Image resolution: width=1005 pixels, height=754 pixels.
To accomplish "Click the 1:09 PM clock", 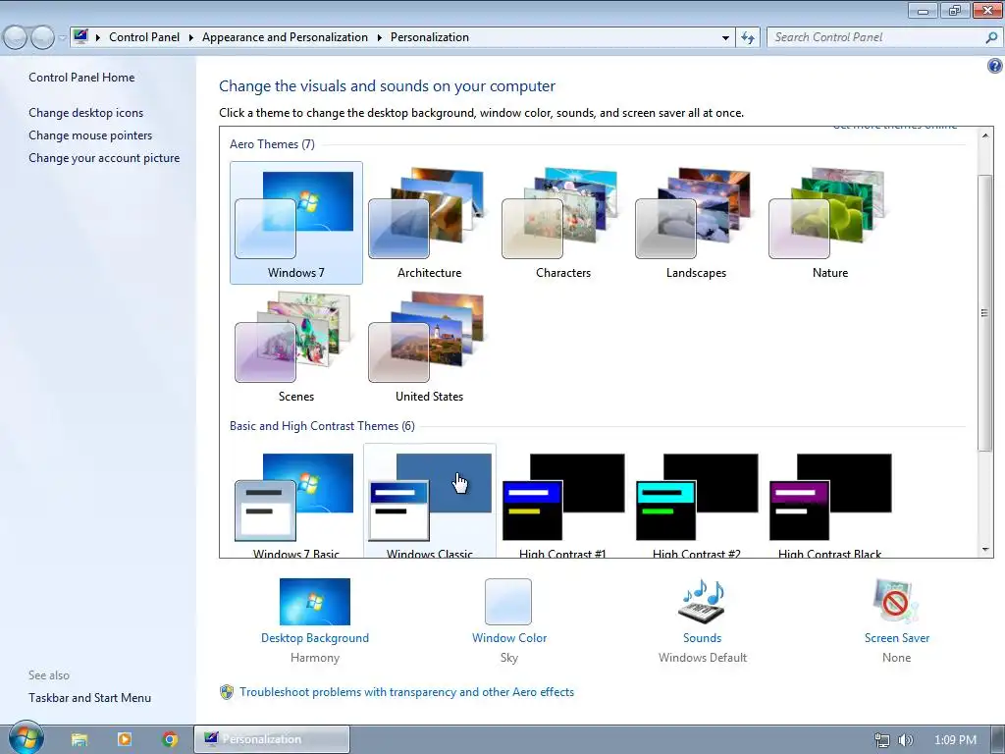I will (x=955, y=740).
